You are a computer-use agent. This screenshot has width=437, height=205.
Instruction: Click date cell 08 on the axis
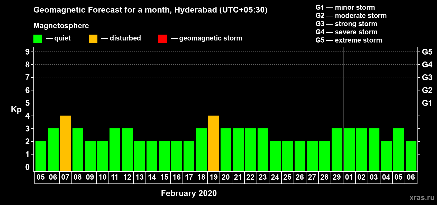point(78,177)
